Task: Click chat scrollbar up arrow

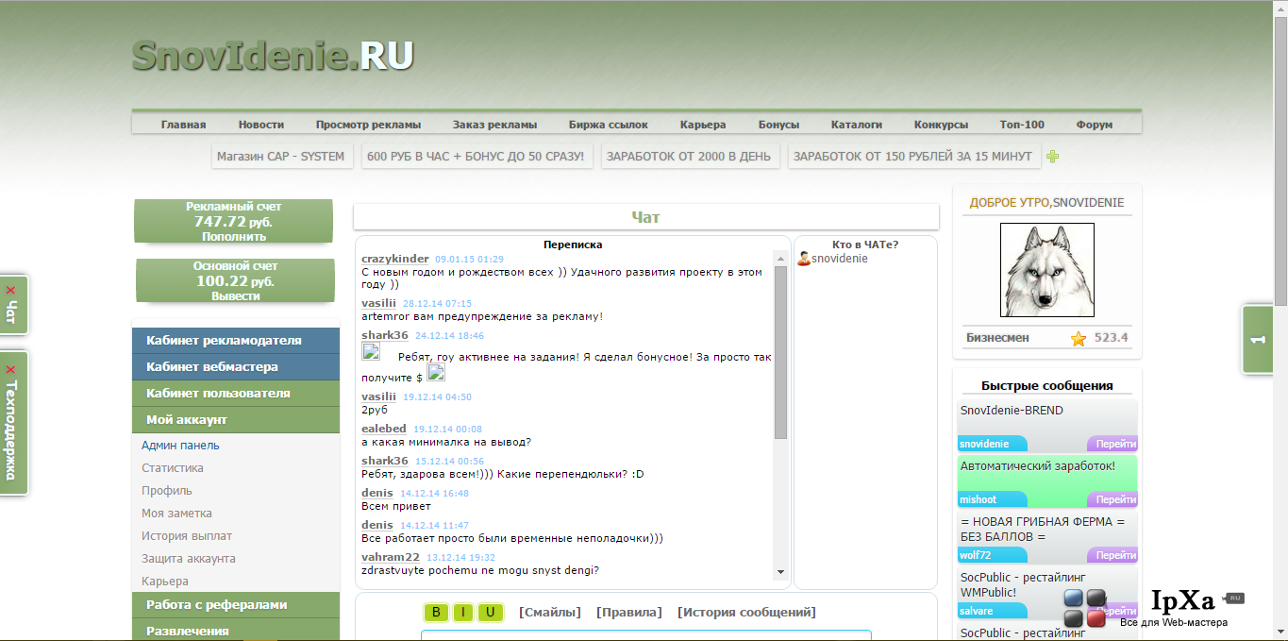Action: pyautogui.click(x=780, y=258)
